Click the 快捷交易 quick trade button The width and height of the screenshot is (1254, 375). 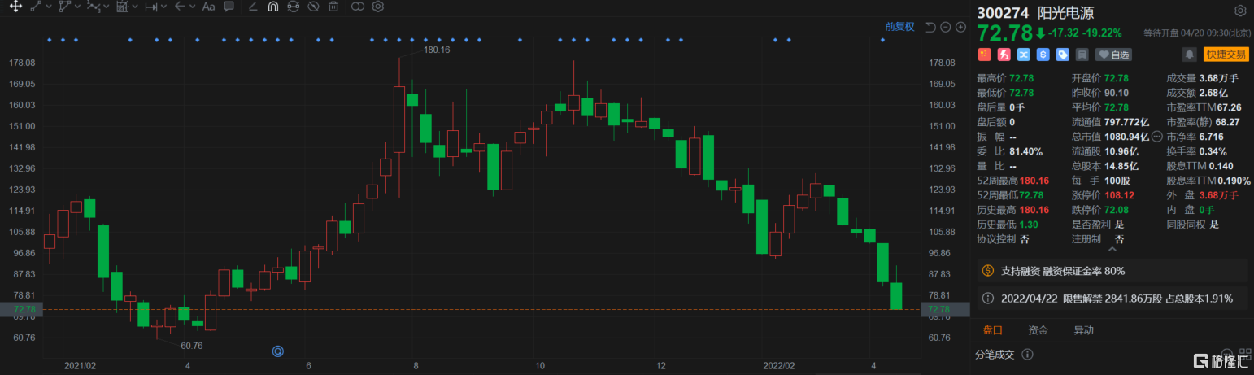[x=1226, y=55]
